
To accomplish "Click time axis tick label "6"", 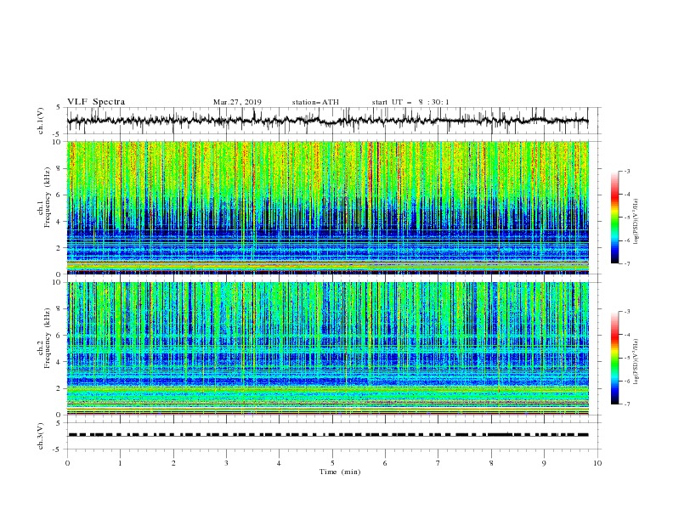I will 386,463.
